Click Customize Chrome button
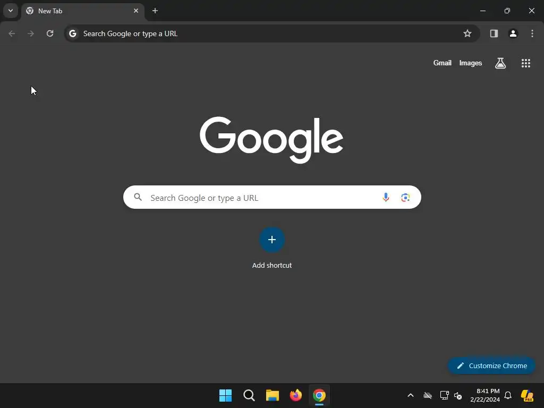The height and width of the screenshot is (408, 544). [491, 365]
